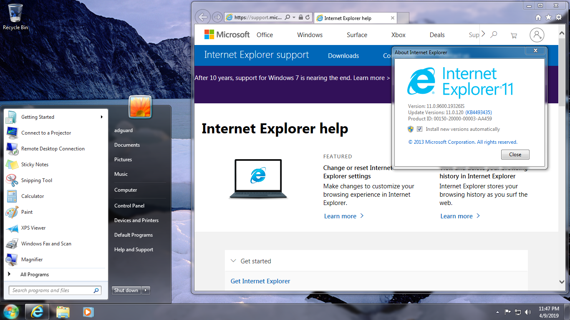The height and width of the screenshot is (320, 570).
Task: Click the volume speaker tray icon
Action: [528, 312]
